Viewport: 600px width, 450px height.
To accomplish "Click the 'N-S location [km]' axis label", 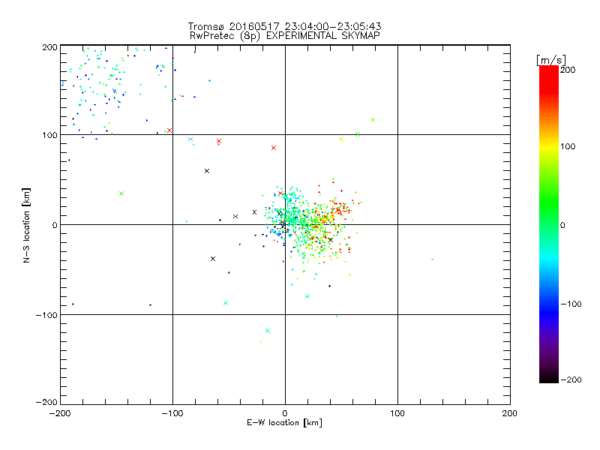I will (26, 225).
